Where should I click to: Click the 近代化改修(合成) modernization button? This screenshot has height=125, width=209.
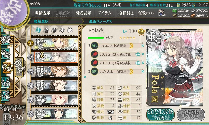[x=160, y=115]
